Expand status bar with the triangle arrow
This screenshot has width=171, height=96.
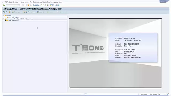click(x=139, y=94)
